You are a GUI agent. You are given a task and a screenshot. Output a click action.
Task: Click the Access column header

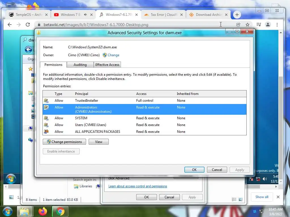click(141, 94)
